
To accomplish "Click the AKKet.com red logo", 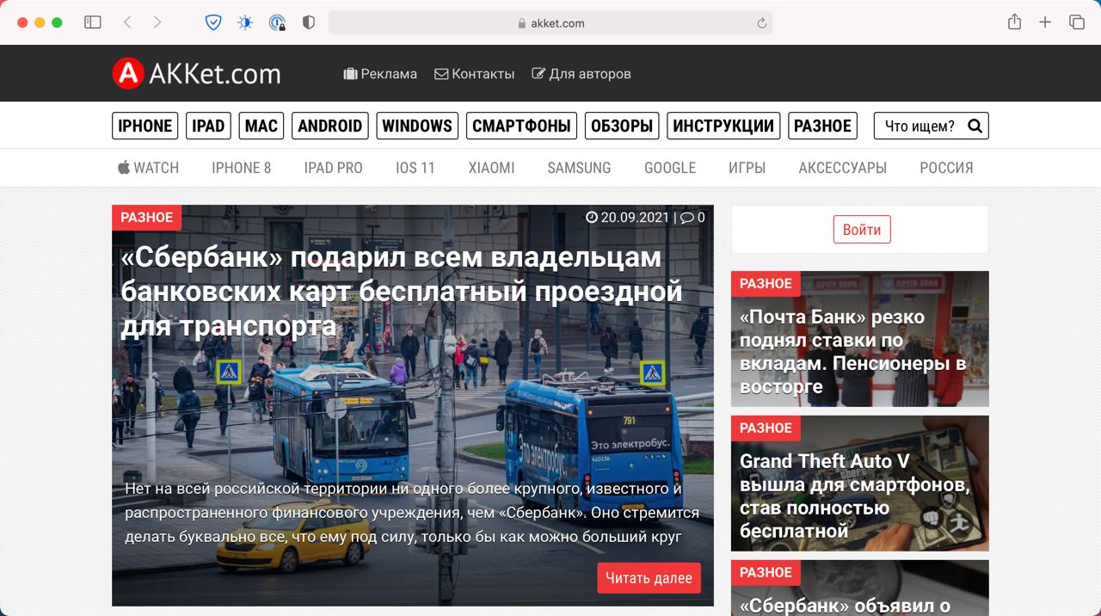I will tap(196, 73).
